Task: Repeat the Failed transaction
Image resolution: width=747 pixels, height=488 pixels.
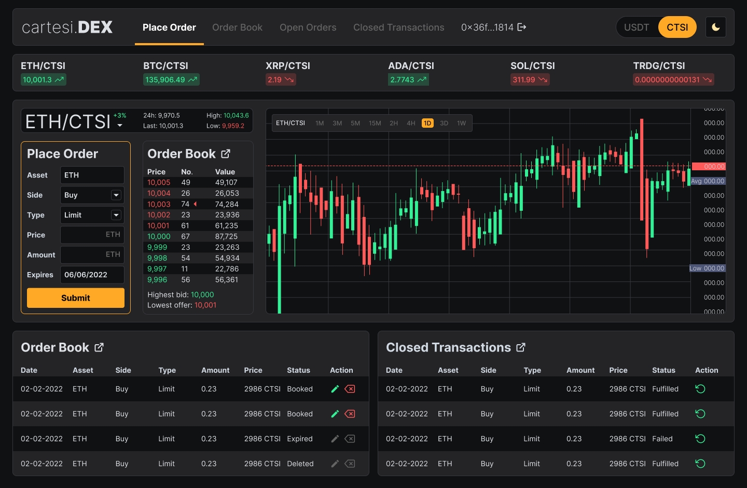Action: coord(700,439)
